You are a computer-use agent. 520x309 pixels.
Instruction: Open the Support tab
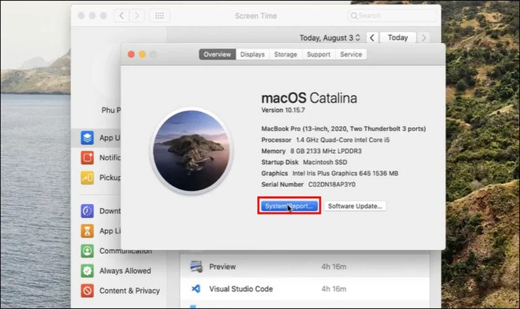pyautogui.click(x=318, y=54)
